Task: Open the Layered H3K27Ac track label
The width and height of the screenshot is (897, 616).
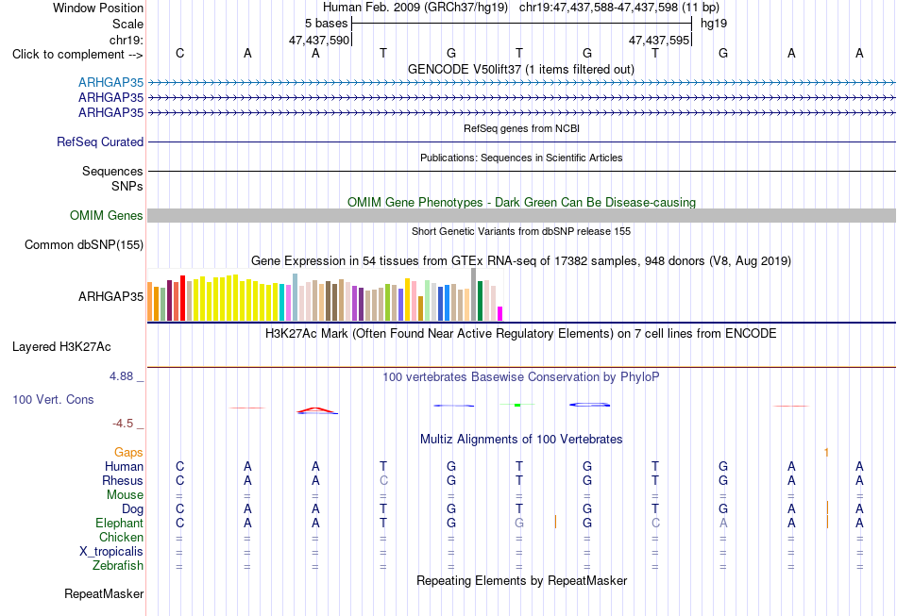Action: 61,347
